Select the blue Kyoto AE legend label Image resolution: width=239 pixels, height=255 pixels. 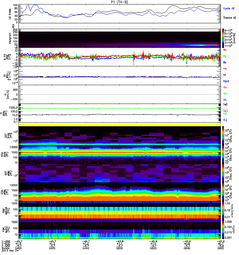(229, 8)
